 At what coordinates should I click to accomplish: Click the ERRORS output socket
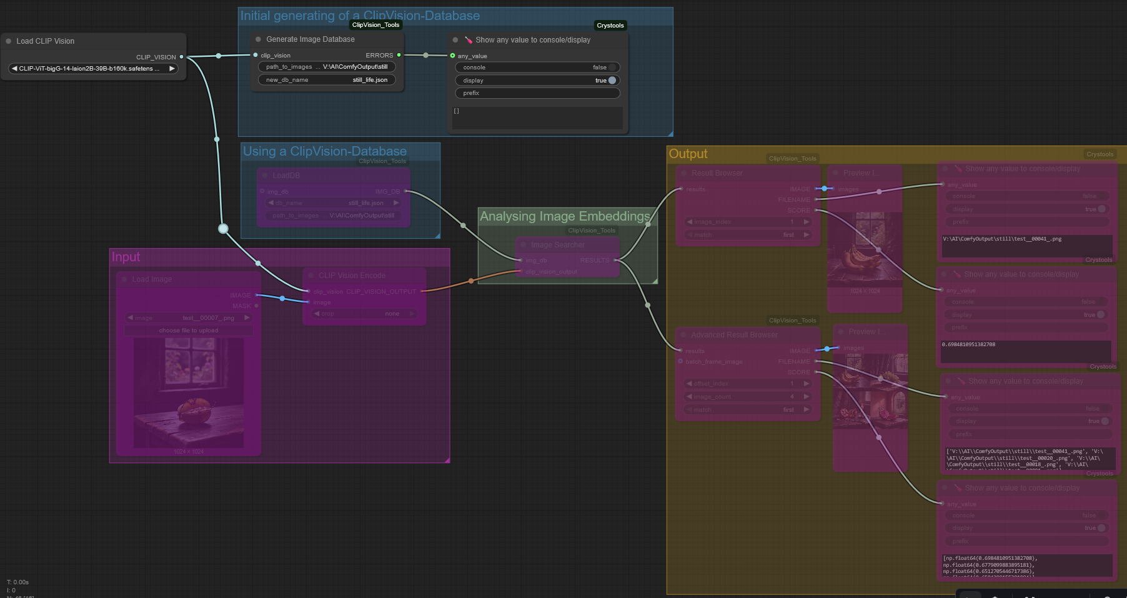pyautogui.click(x=399, y=55)
